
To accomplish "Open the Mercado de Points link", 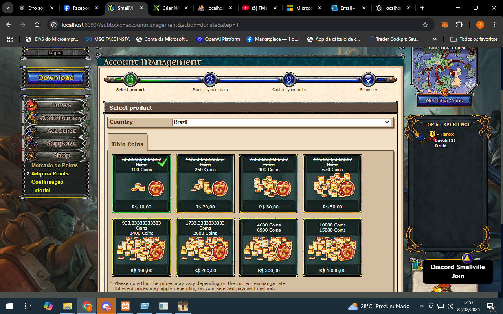I will click(x=55, y=165).
